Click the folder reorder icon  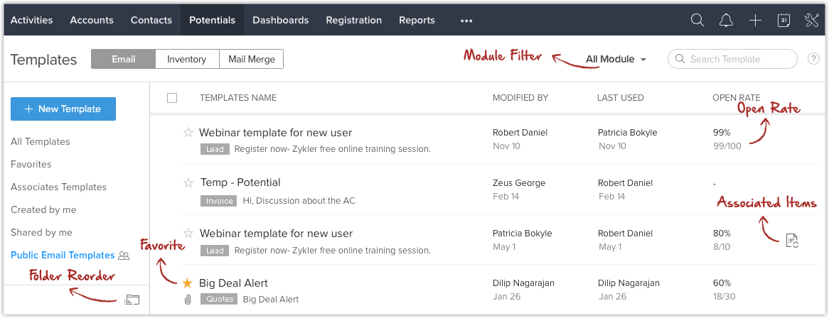(x=132, y=300)
